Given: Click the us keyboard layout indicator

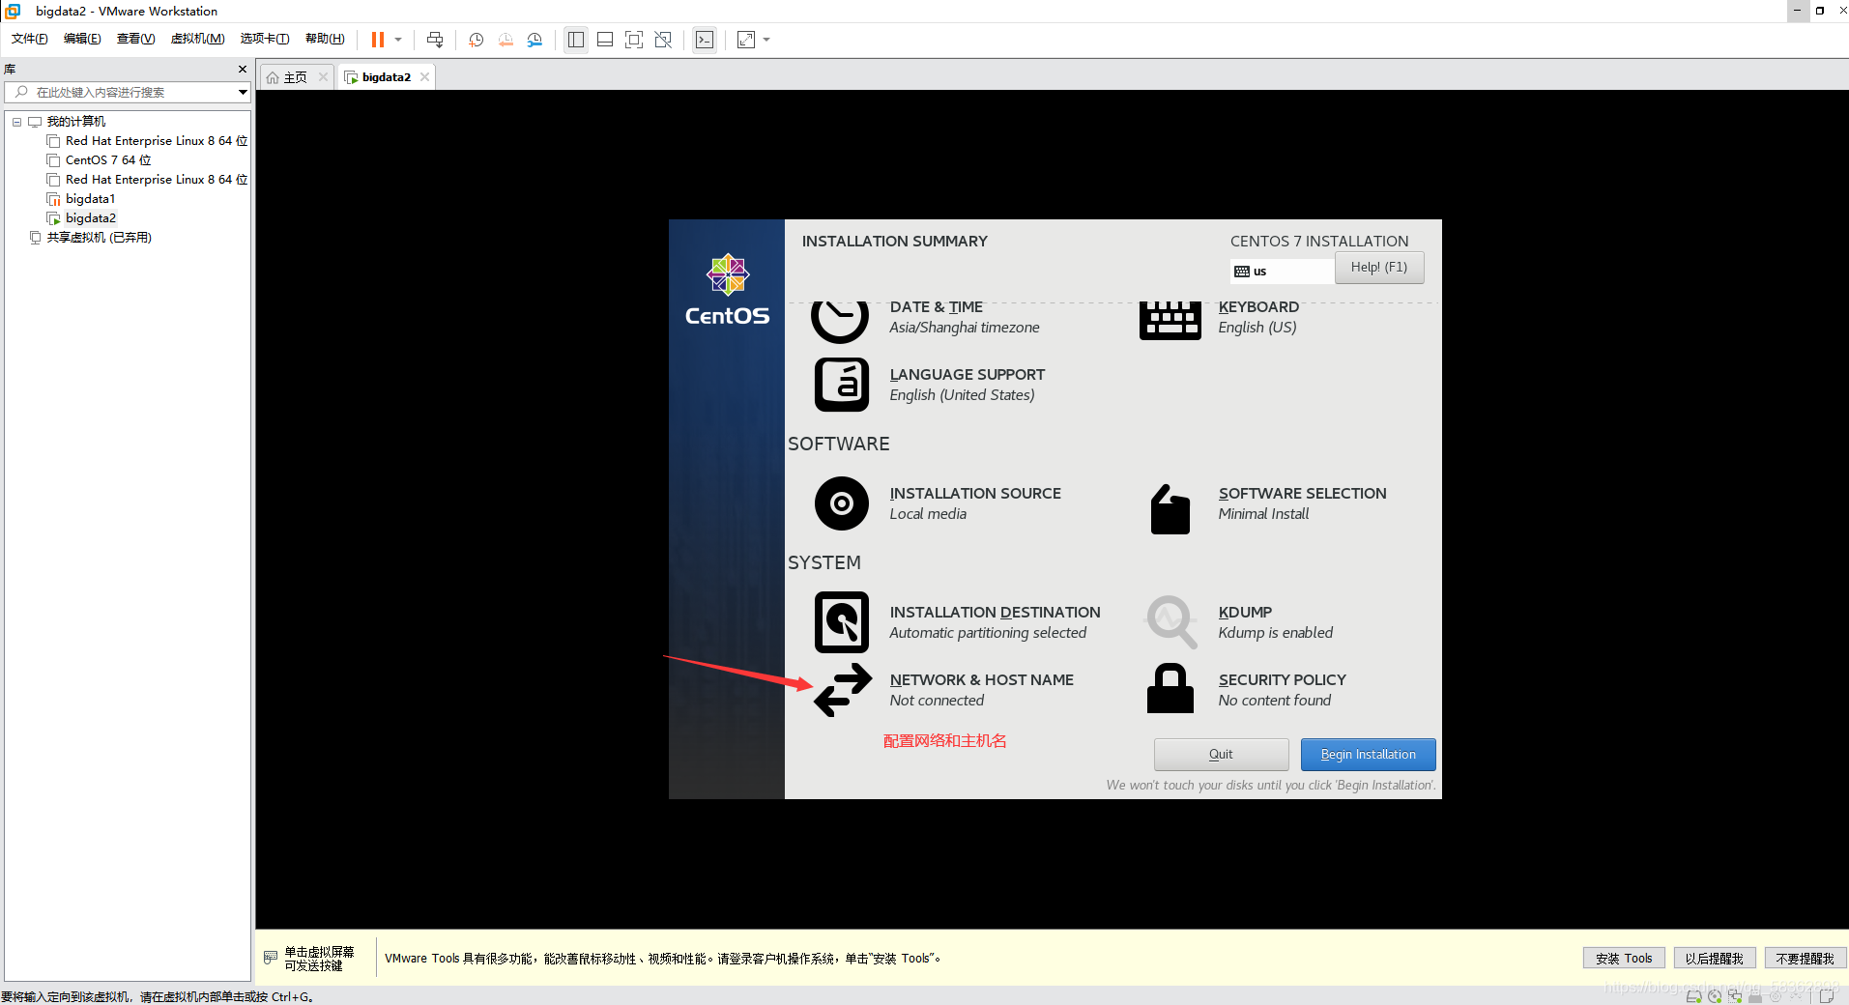Looking at the screenshot, I should pyautogui.click(x=1282, y=272).
